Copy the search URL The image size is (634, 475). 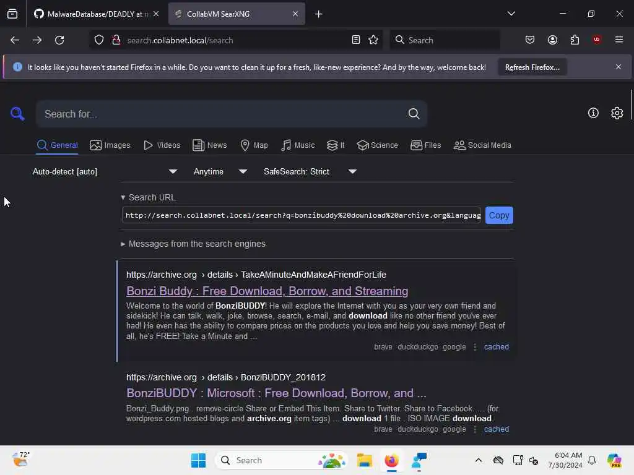[x=499, y=215]
